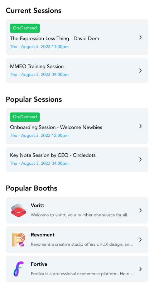Open MMEO Training Session title
Image resolution: width=154 pixels, height=288 pixels.
[37, 66]
